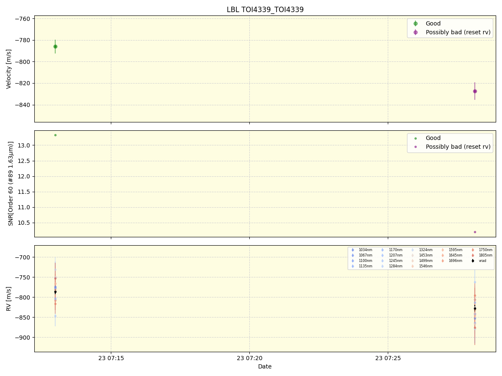Click the −850 tick in RV panel
The image size is (502, 376).
click(x=22, y=318)
